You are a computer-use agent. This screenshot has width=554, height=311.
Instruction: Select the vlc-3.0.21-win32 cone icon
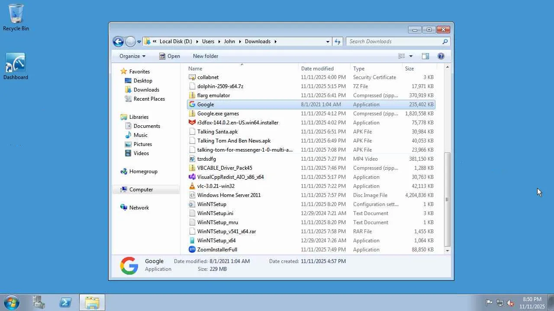click(x=192, y=186)
